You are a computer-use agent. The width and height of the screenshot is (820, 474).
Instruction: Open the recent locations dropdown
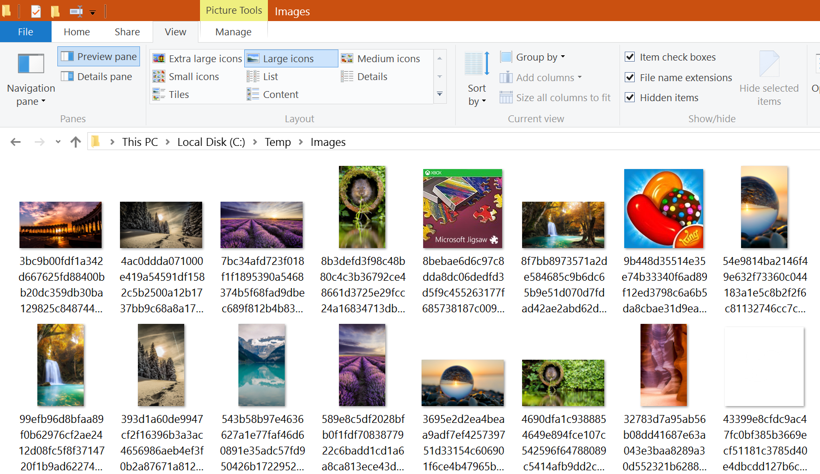tap(58, 142)
